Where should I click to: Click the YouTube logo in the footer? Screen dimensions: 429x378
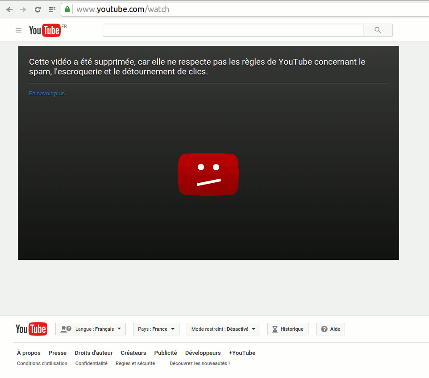coord(31,329)
